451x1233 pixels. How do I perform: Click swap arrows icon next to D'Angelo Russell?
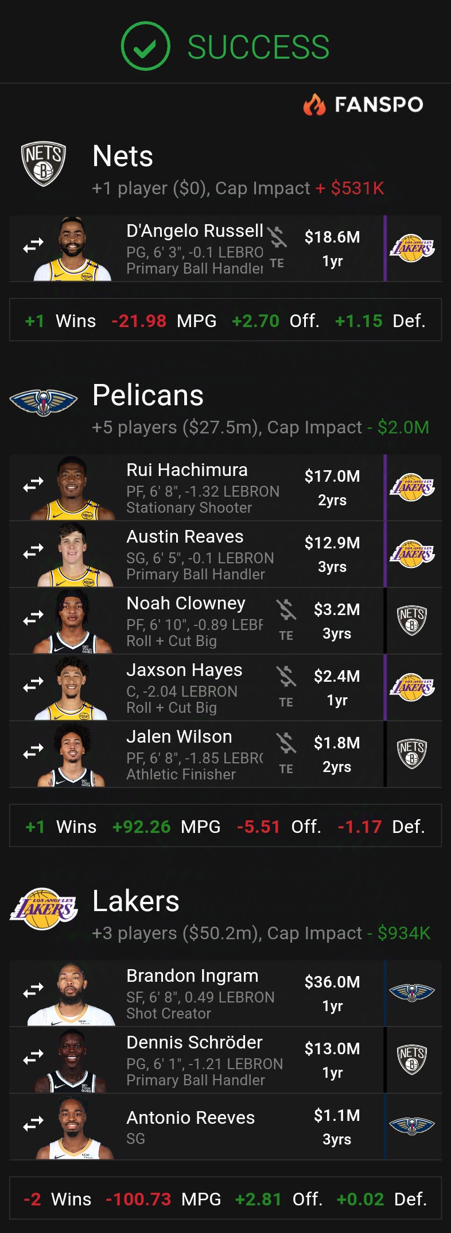click(33, 245)
